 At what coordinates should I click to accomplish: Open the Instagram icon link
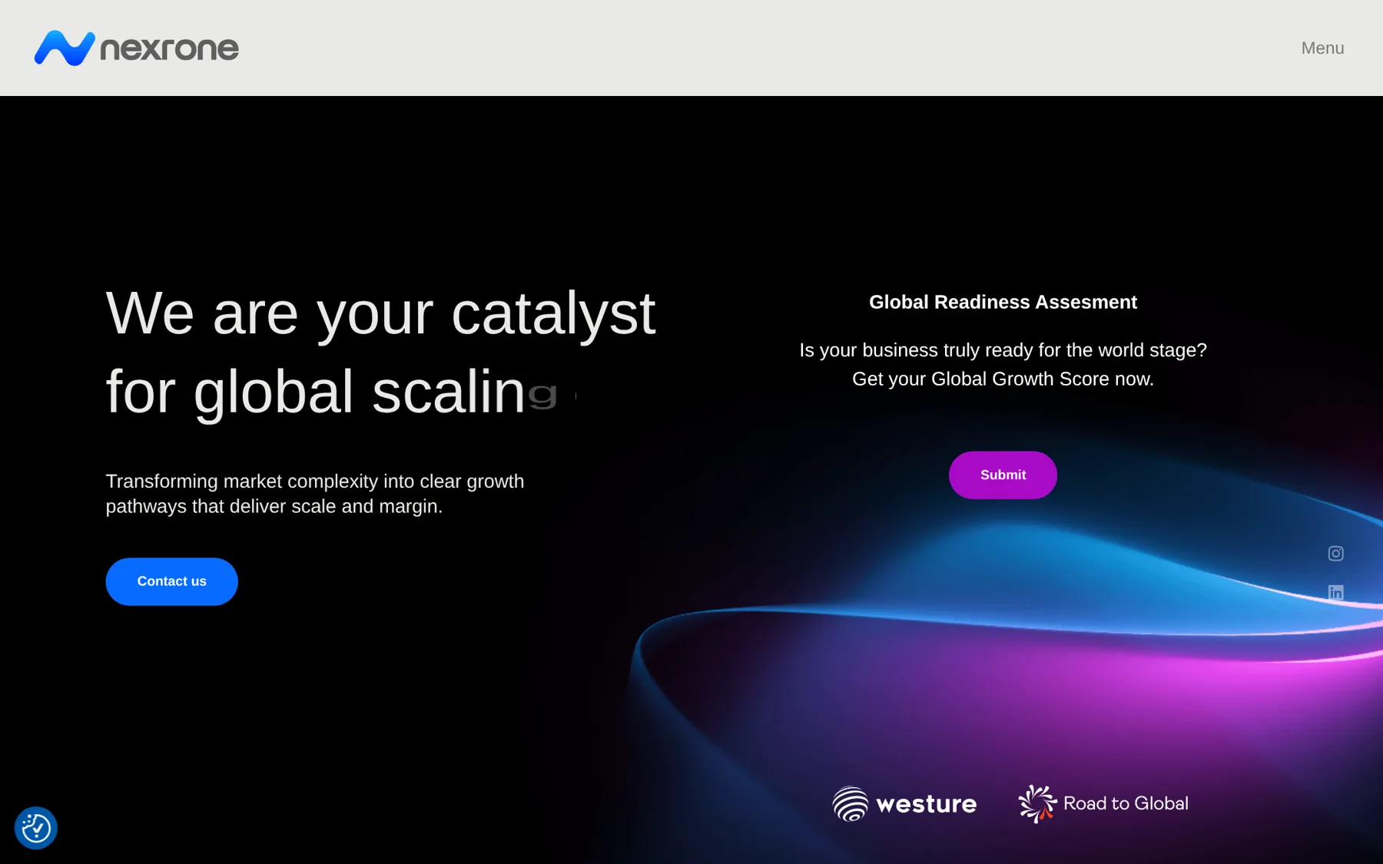1336,554
